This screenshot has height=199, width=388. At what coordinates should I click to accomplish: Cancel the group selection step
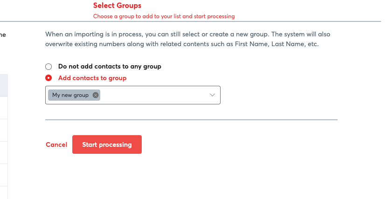point(56,144)
